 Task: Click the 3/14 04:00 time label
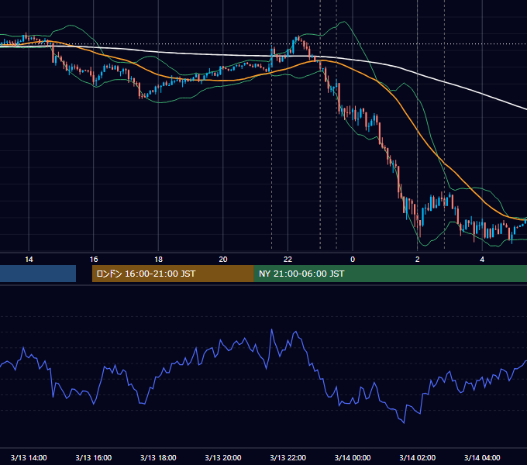pyautogui.click(x=482, y=457)
